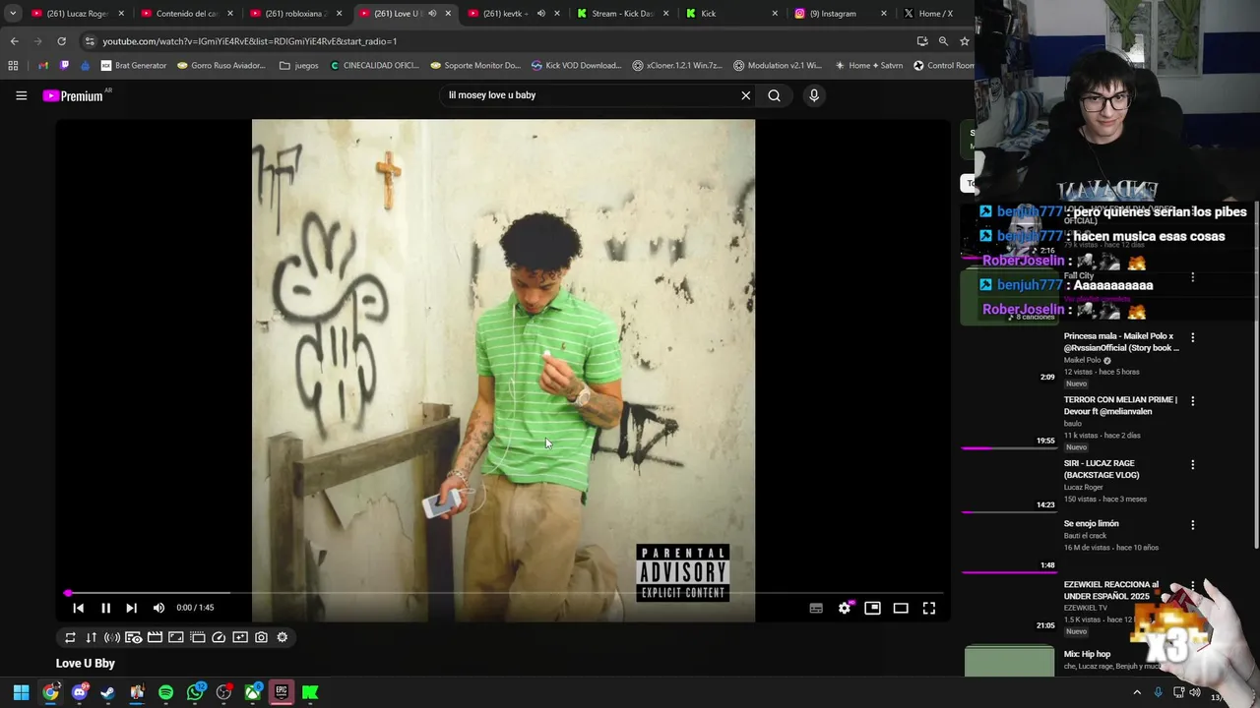
Task: Open the 'Kick VOD Download' bookmark
Action: pyautogui.click(x=576, y=66)
